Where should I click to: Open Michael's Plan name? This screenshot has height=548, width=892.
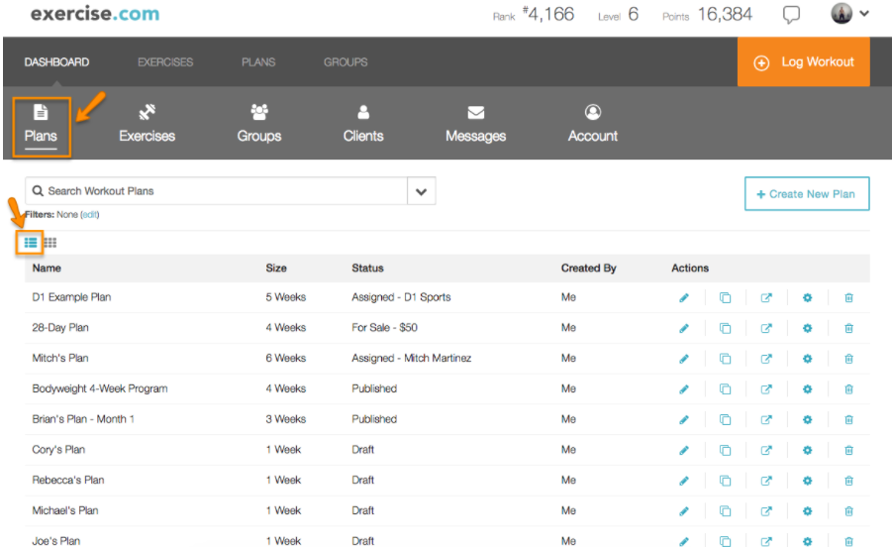pos(65,510)
